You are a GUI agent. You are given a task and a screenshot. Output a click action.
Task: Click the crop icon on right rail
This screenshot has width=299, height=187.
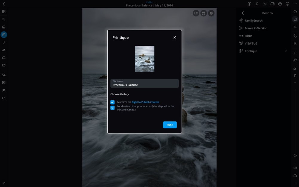tap(295, 60)
